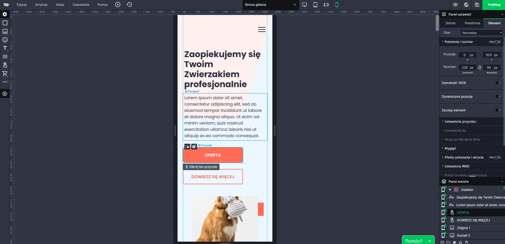The image size is (505, 244).
Task: Select the image element tool
Action: click(5, 31)
